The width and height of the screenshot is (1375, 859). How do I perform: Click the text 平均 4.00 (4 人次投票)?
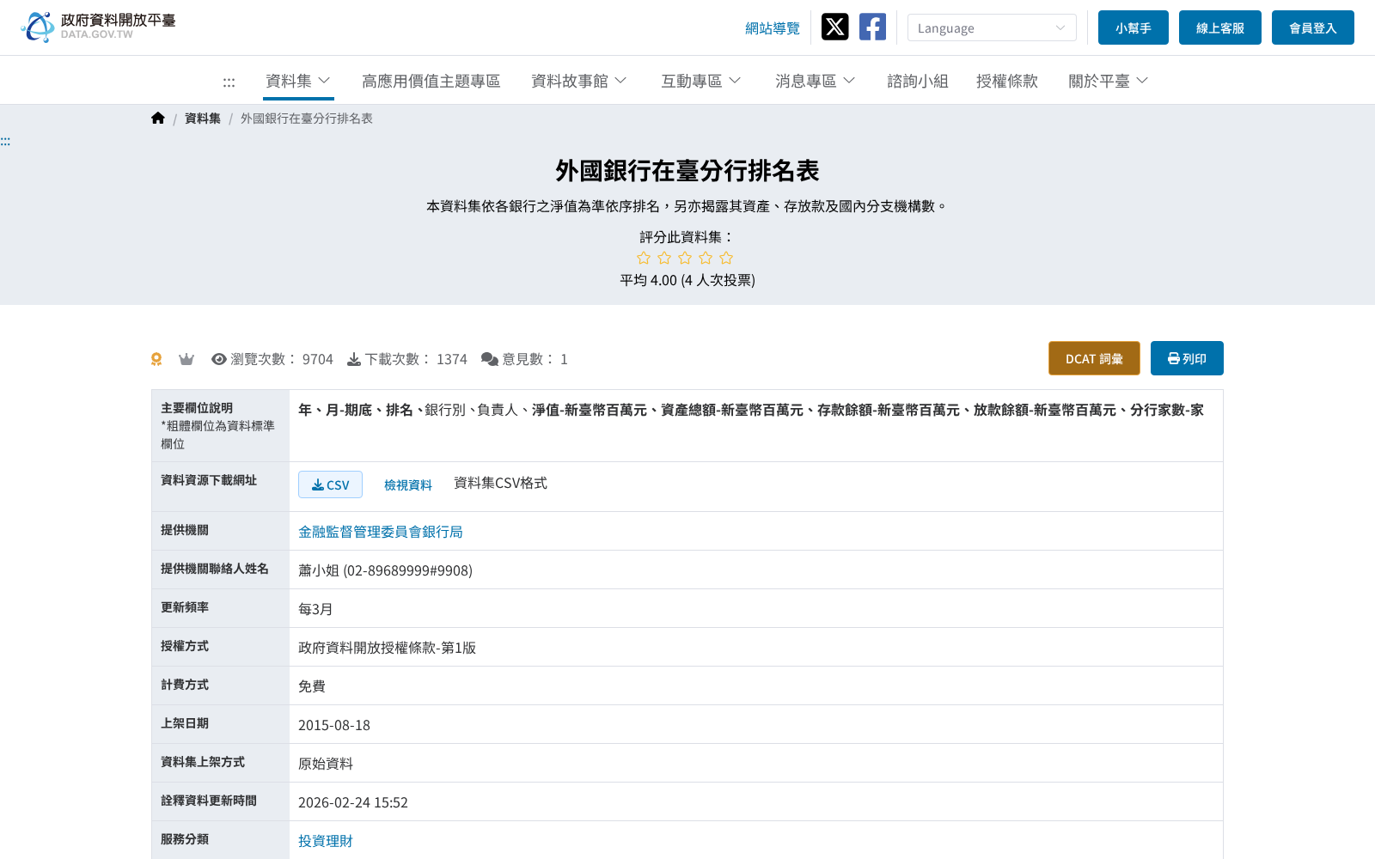[x=687, y=280]
